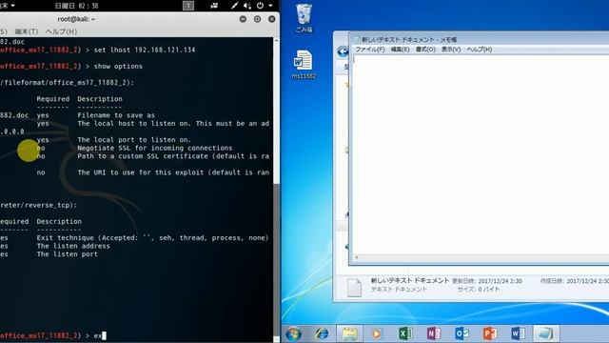The height and width of the screenshot is (343, 609).
Task: Launch OneNote from the taskbar
Action: 434,333
